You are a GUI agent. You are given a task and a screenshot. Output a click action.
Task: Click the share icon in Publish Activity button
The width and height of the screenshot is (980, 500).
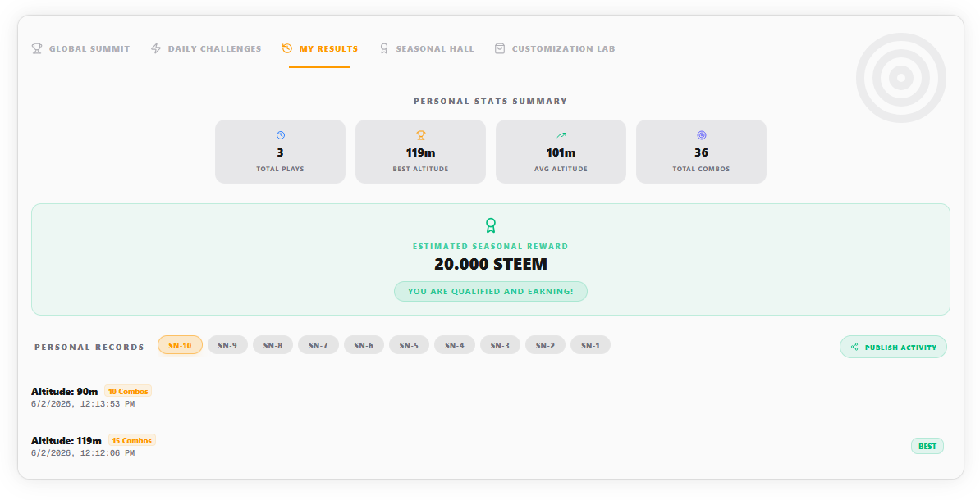click(854, 347)
